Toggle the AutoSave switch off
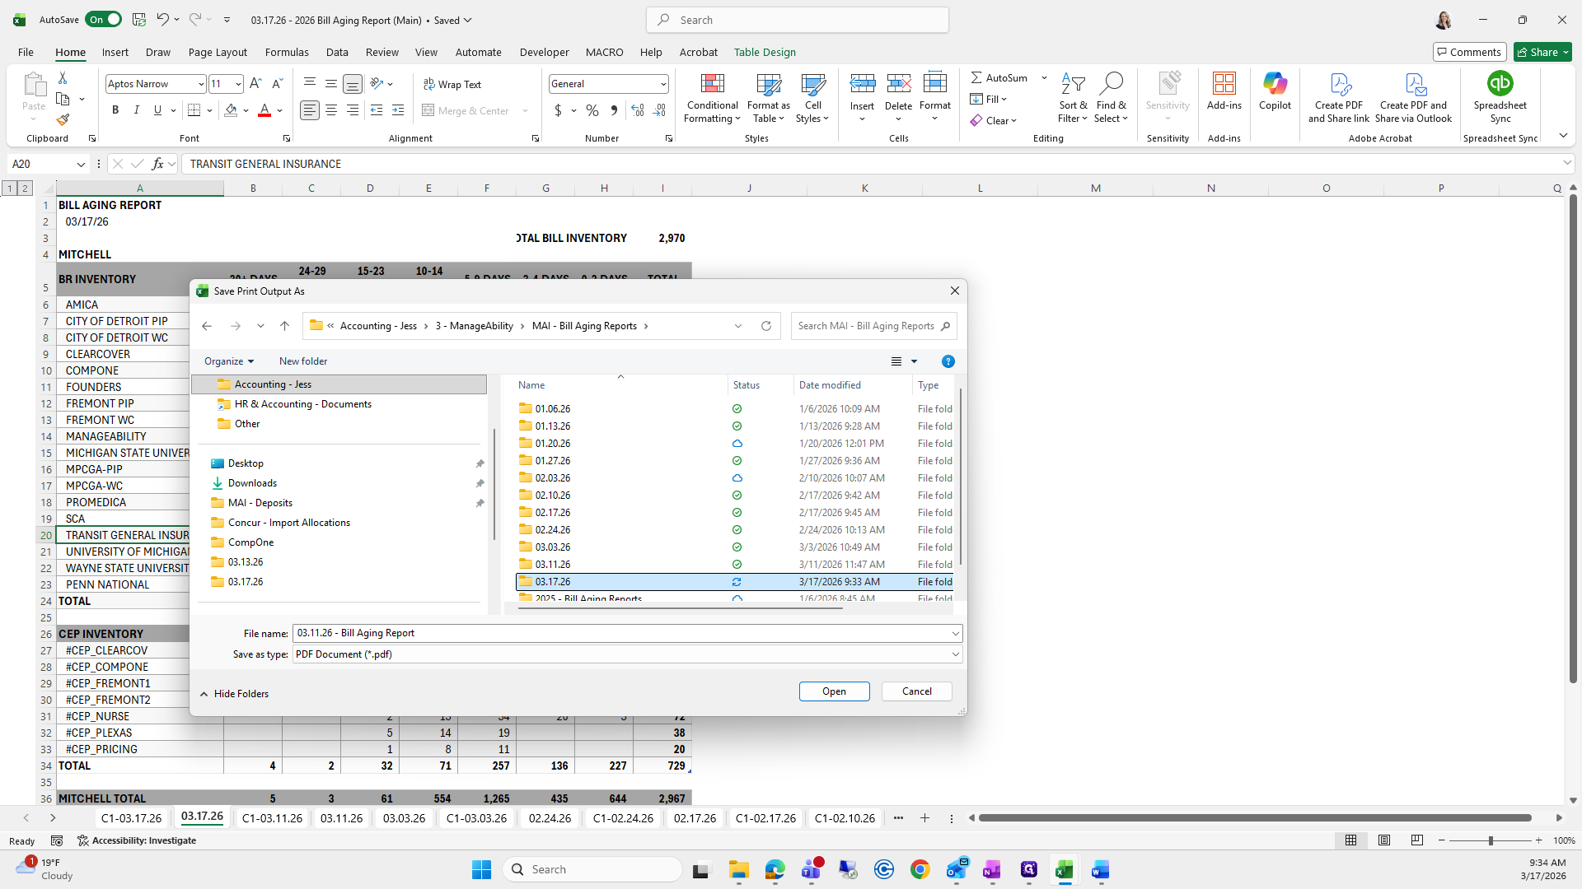This screenshot has width=1582, height=889. 104,20
